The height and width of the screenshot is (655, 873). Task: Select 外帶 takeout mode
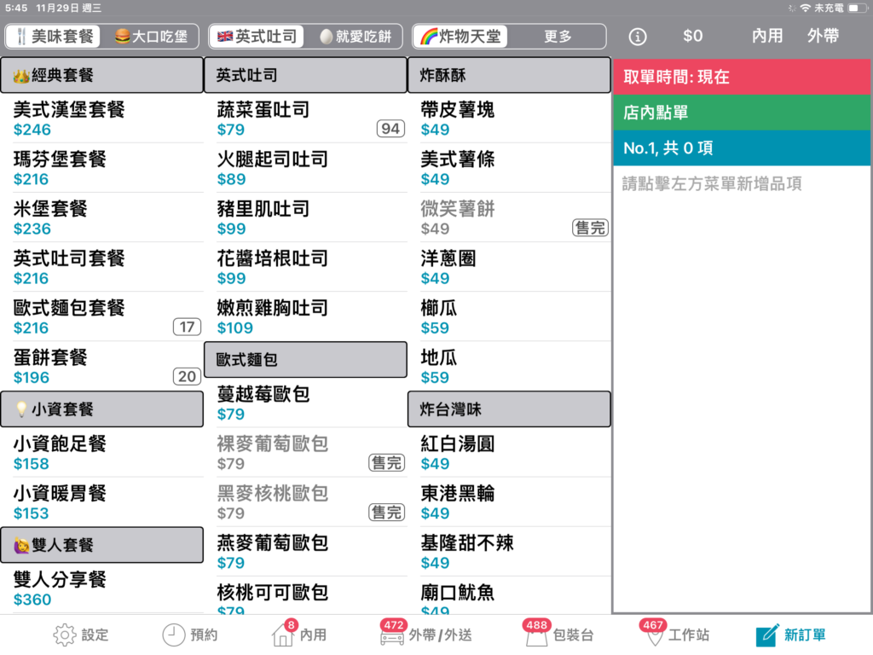823,36
